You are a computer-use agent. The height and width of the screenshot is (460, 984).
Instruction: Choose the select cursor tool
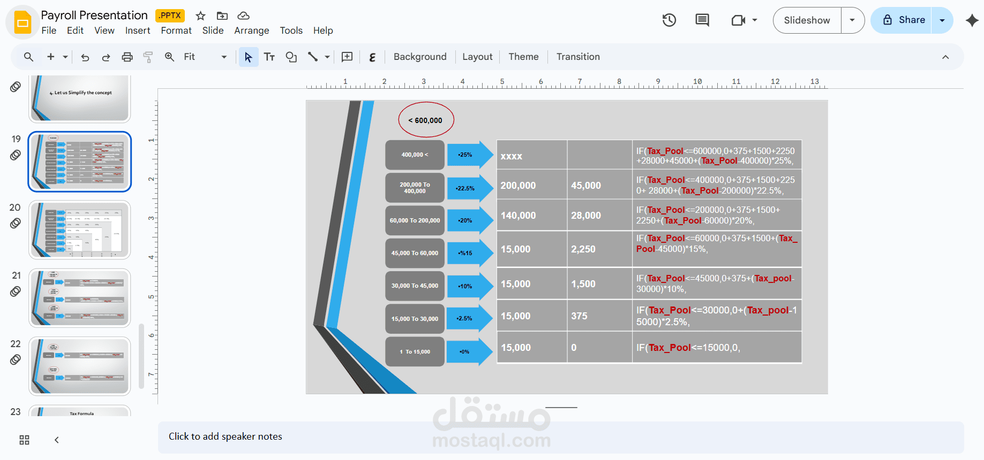coord(248,57)
